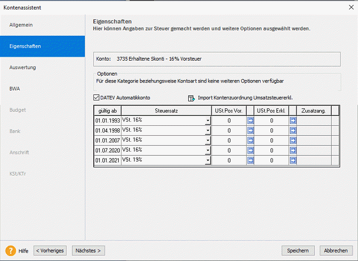The width and height of the screenshot is (358, 261).
Task: Click the gültig ab date field 01.07.2020
Action: click(x=107, y=150)
